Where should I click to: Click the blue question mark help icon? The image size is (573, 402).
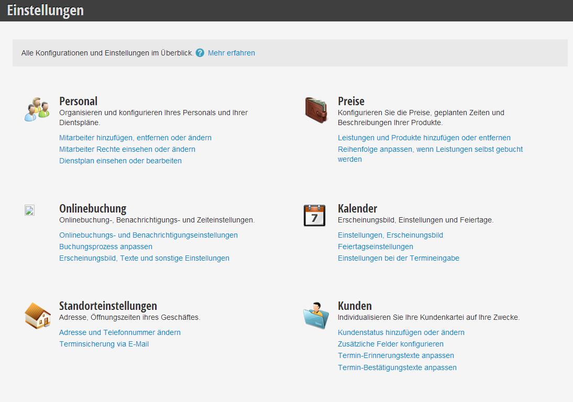point(200,53)
